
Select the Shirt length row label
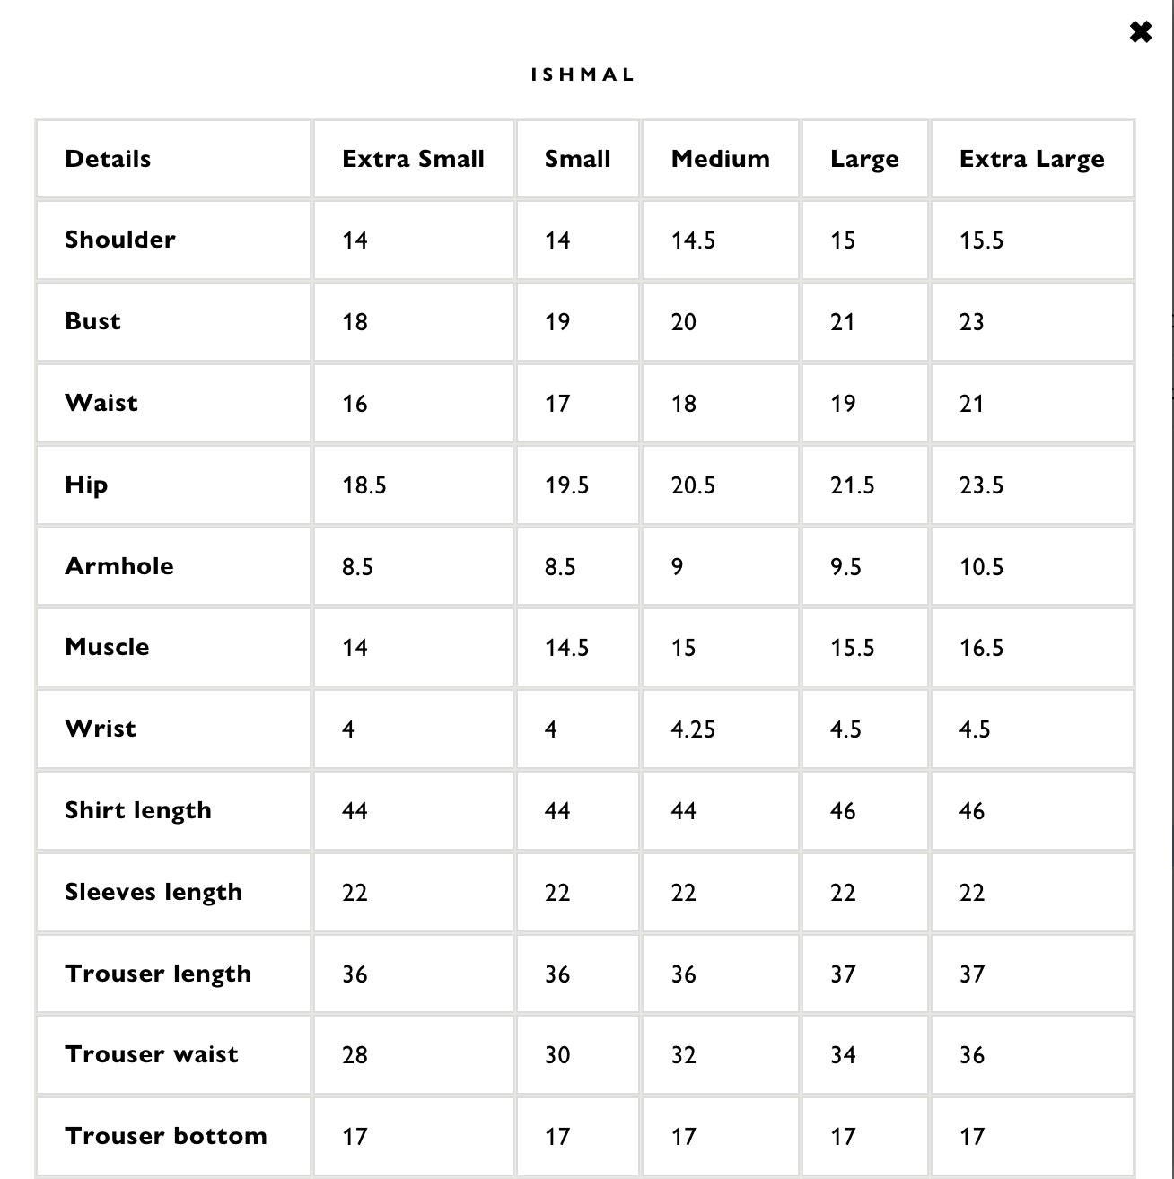click(138, 810)
